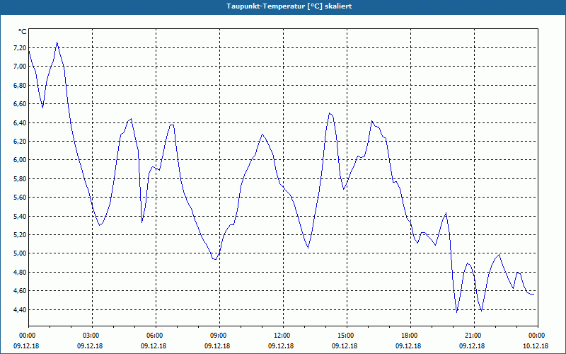Select the 6,40 y-axis label
This screenshot has height=354, width=566.
tap(20, 122)
